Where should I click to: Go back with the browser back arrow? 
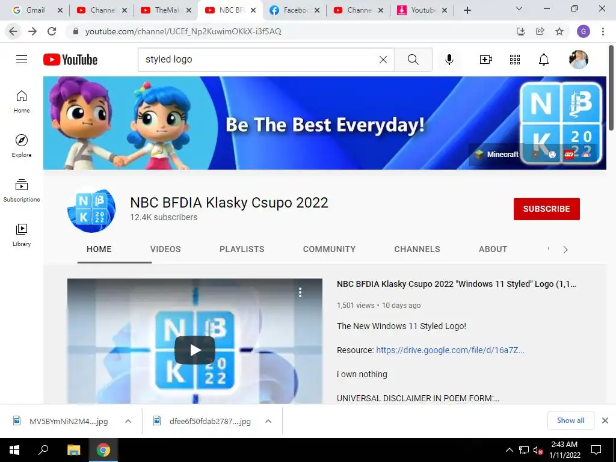pos(13,31)
